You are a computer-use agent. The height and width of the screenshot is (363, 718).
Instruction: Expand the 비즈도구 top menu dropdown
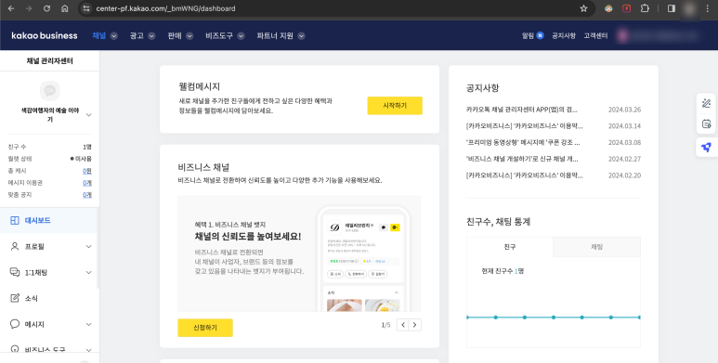click(241, 35)
